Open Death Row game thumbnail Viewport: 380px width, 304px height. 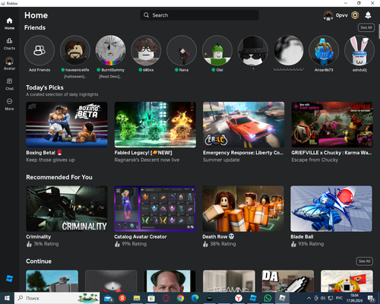pos(243,209)
